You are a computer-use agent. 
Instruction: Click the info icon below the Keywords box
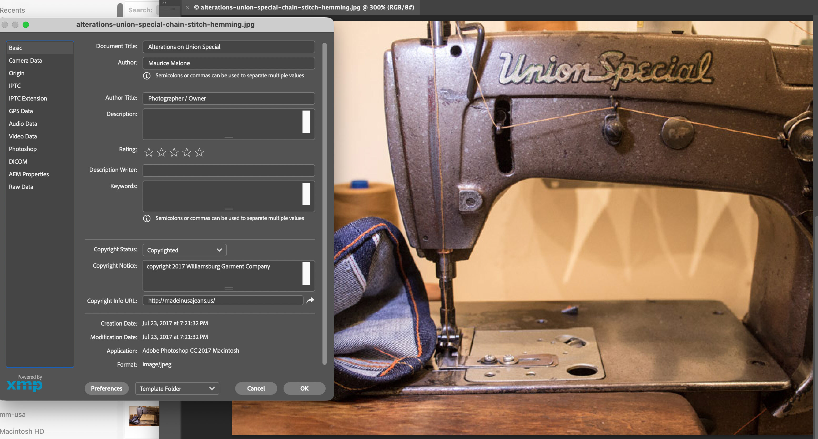[147, 218]
